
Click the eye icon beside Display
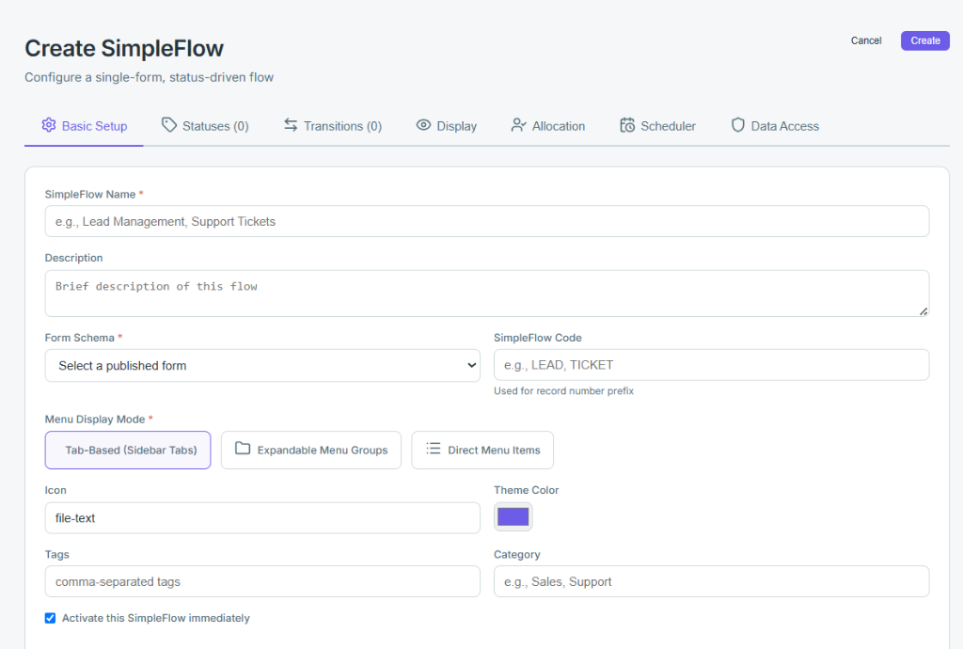click(x=423, y=125)
